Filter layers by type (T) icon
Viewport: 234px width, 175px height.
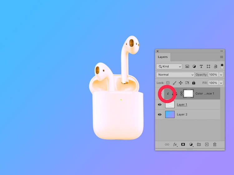point(201,67)
